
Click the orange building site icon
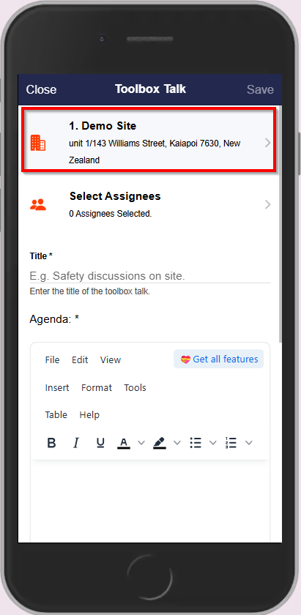coord(38,143)
